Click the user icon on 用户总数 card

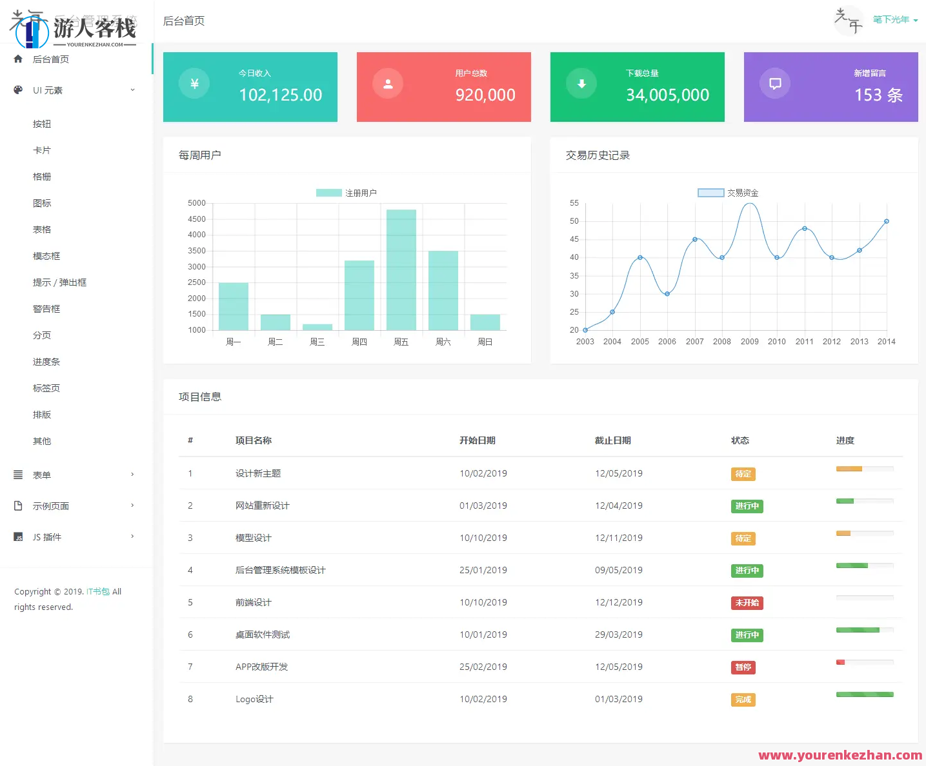coord(387,83)
